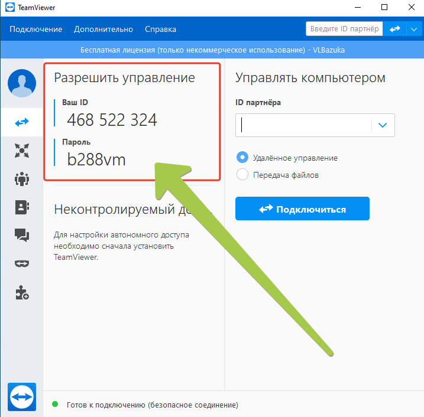Screen dimensions: 424x417
Task: Click the Подключиться button
Action: 302,209
